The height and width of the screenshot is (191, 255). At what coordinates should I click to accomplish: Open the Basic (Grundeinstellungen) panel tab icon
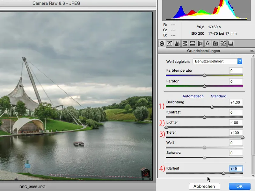click(162, 44)
